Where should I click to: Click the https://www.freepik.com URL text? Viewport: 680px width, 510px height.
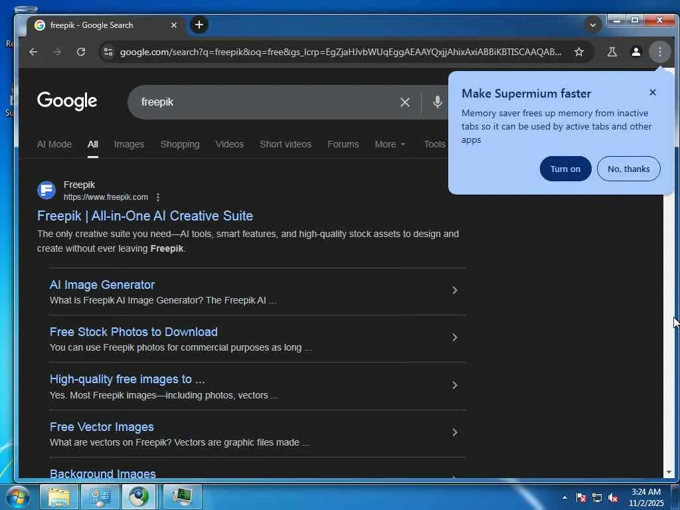(x=106, y=197)
